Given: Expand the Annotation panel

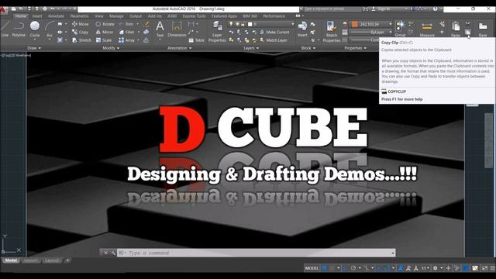Looking at the screenshot, I should (179, 48).
